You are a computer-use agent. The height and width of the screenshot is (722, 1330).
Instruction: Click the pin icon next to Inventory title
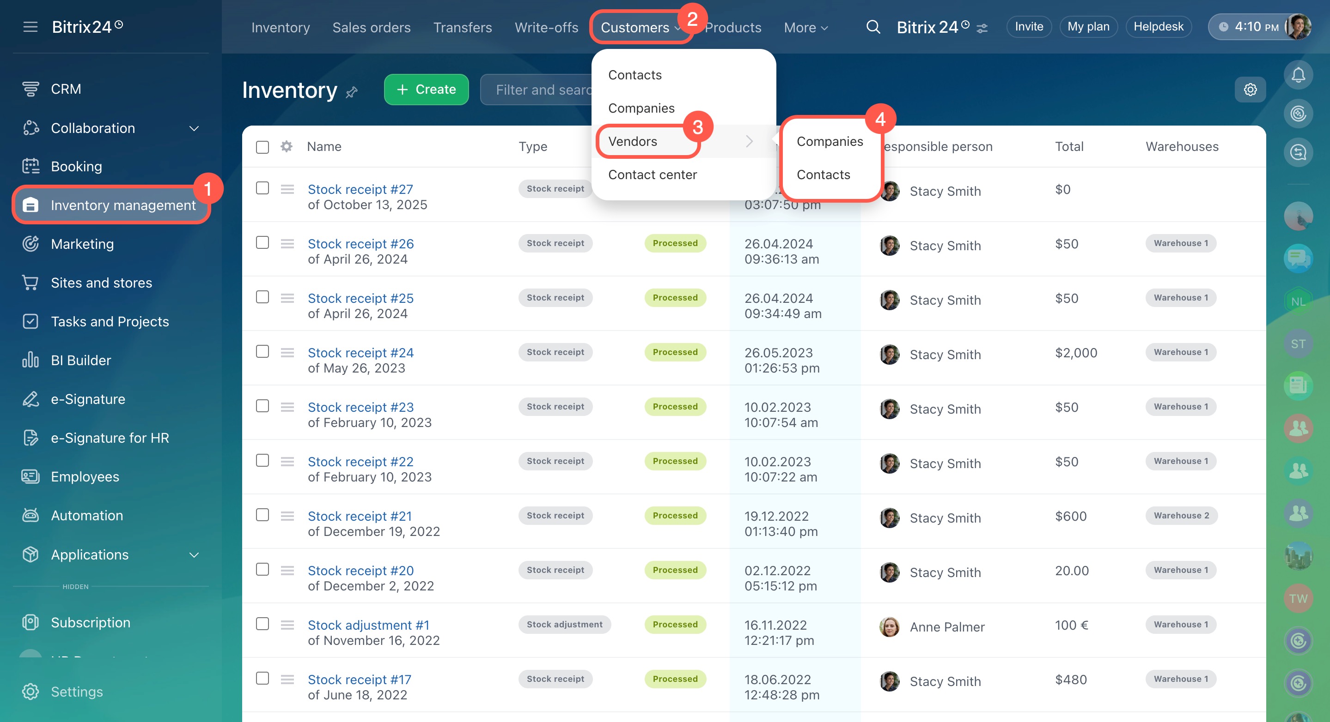pos(352,92)
